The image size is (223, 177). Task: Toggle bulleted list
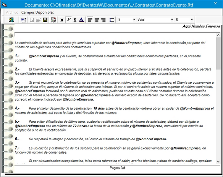(112, 20)
